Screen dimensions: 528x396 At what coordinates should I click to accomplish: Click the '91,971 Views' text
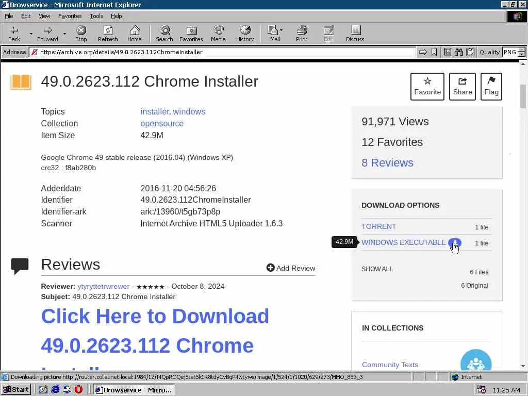[x=395, y=121]
